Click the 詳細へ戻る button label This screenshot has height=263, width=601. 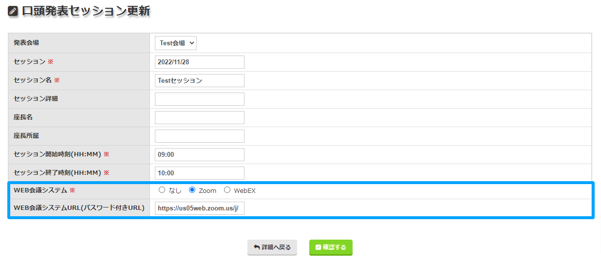tap(276, 247)
